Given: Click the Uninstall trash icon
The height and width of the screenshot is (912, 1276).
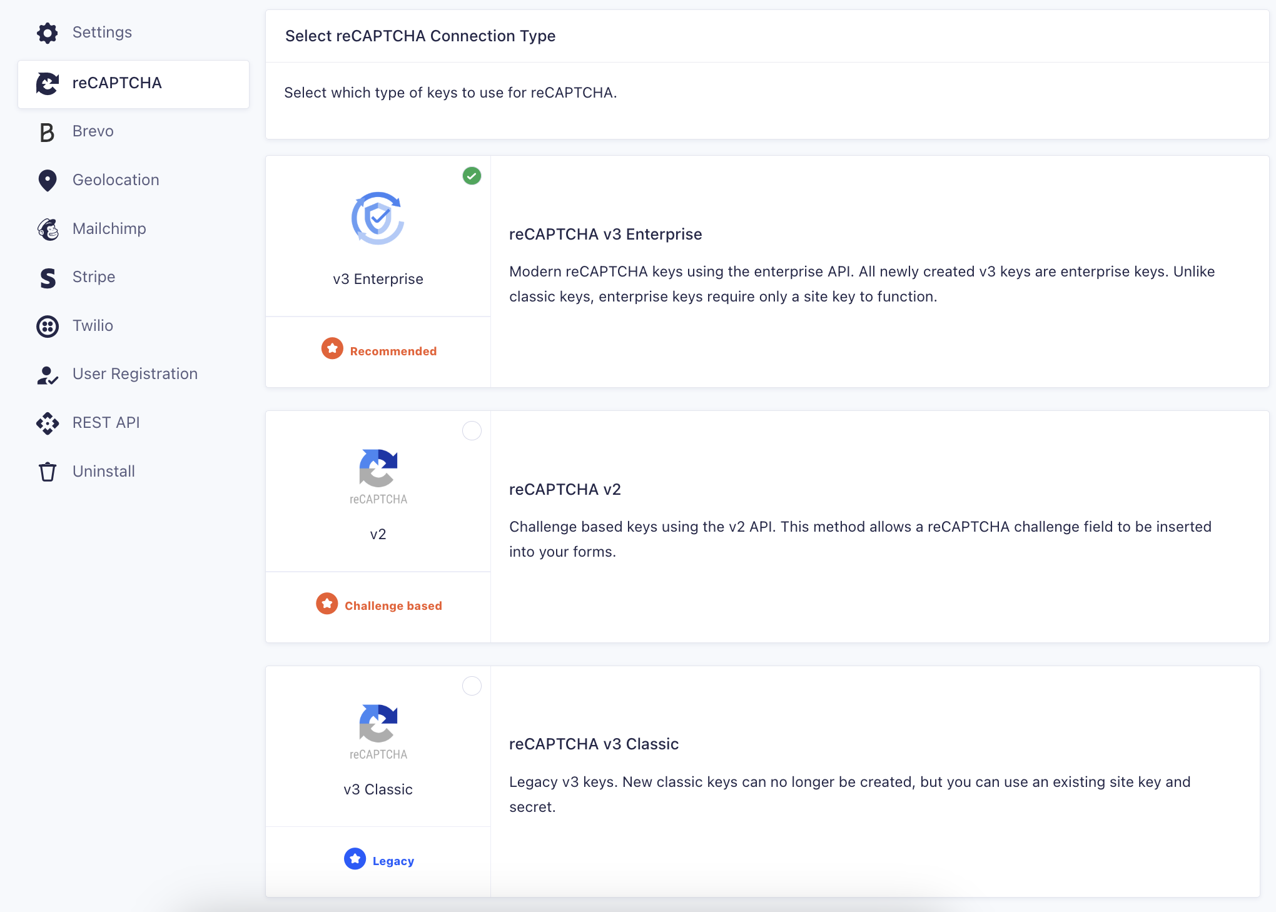Looking at the screenshot, I should point(48,472).
